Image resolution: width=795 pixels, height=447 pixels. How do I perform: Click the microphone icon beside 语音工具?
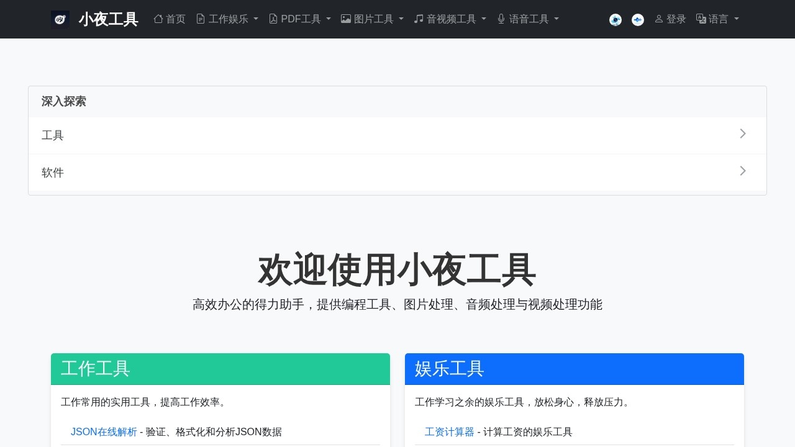click(501, 19)
